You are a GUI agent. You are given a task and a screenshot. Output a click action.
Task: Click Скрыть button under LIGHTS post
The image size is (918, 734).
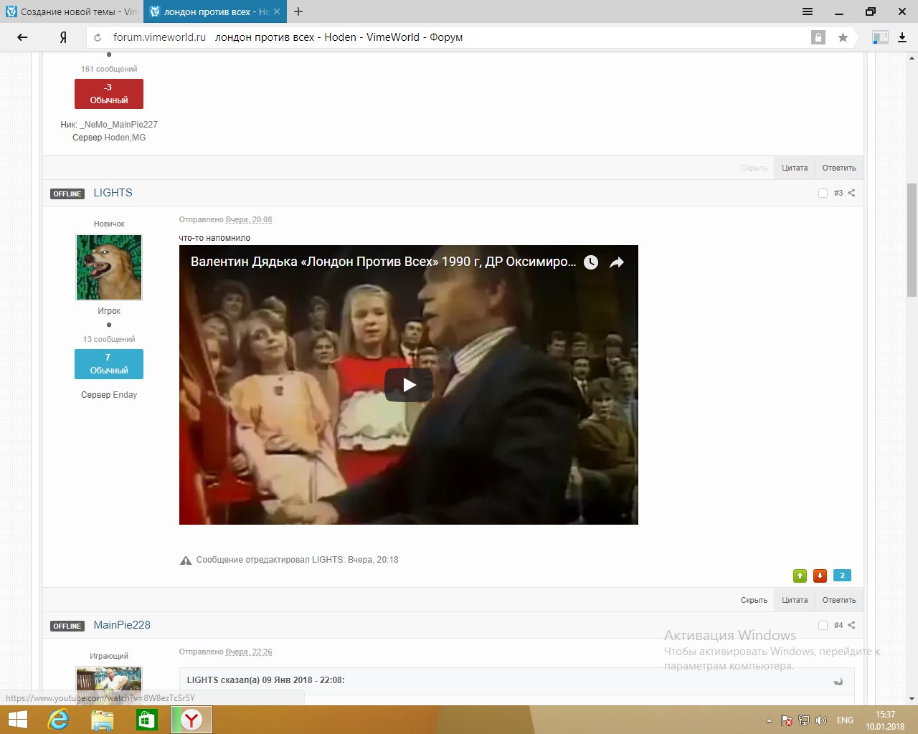[x=754, y=600]
